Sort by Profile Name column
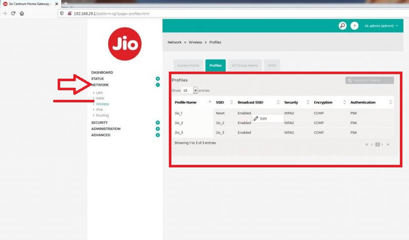409x240 pixels. click(x=193, y=102)
